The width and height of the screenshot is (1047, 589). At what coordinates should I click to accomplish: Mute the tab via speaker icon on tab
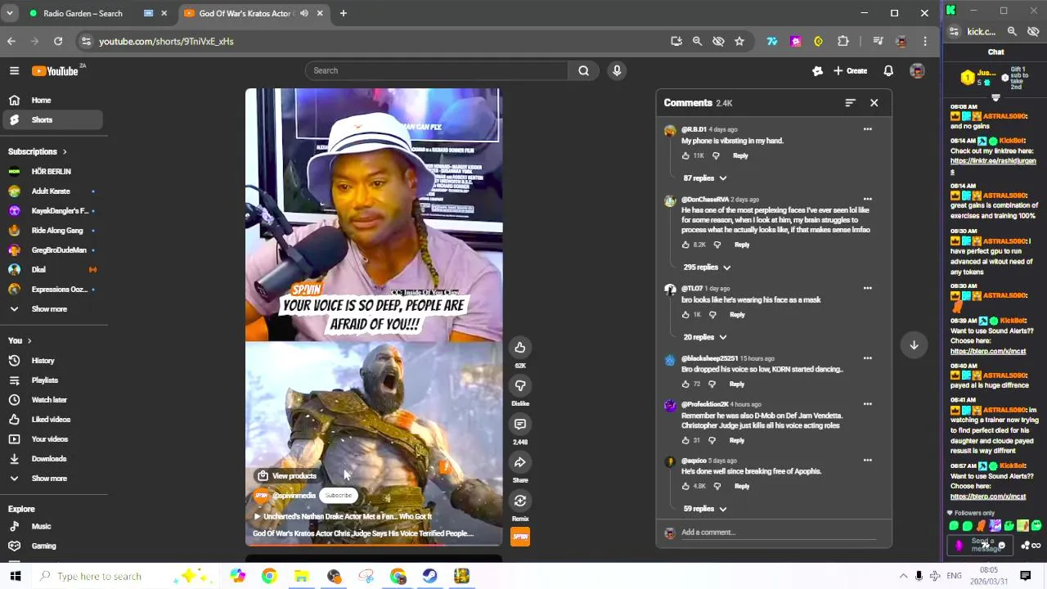tap(304, 13)
